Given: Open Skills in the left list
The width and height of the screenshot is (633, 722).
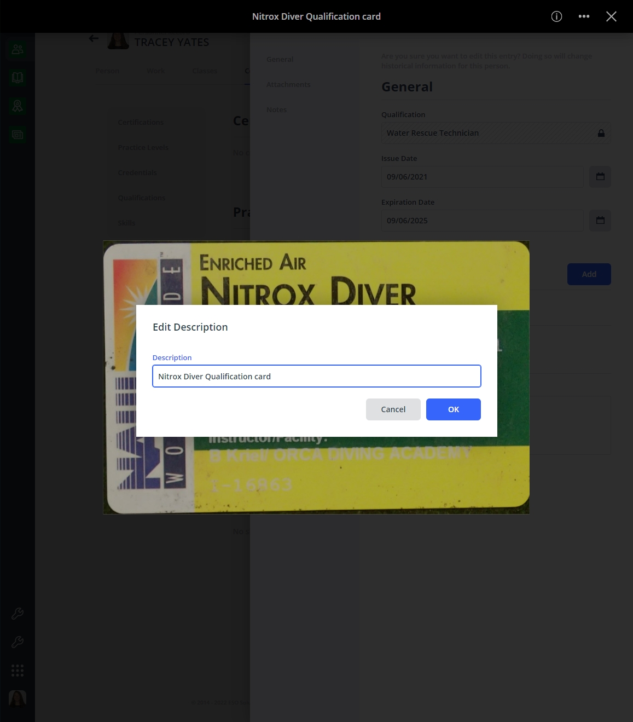Looking at the screenshot, I should tap(126, 223).
